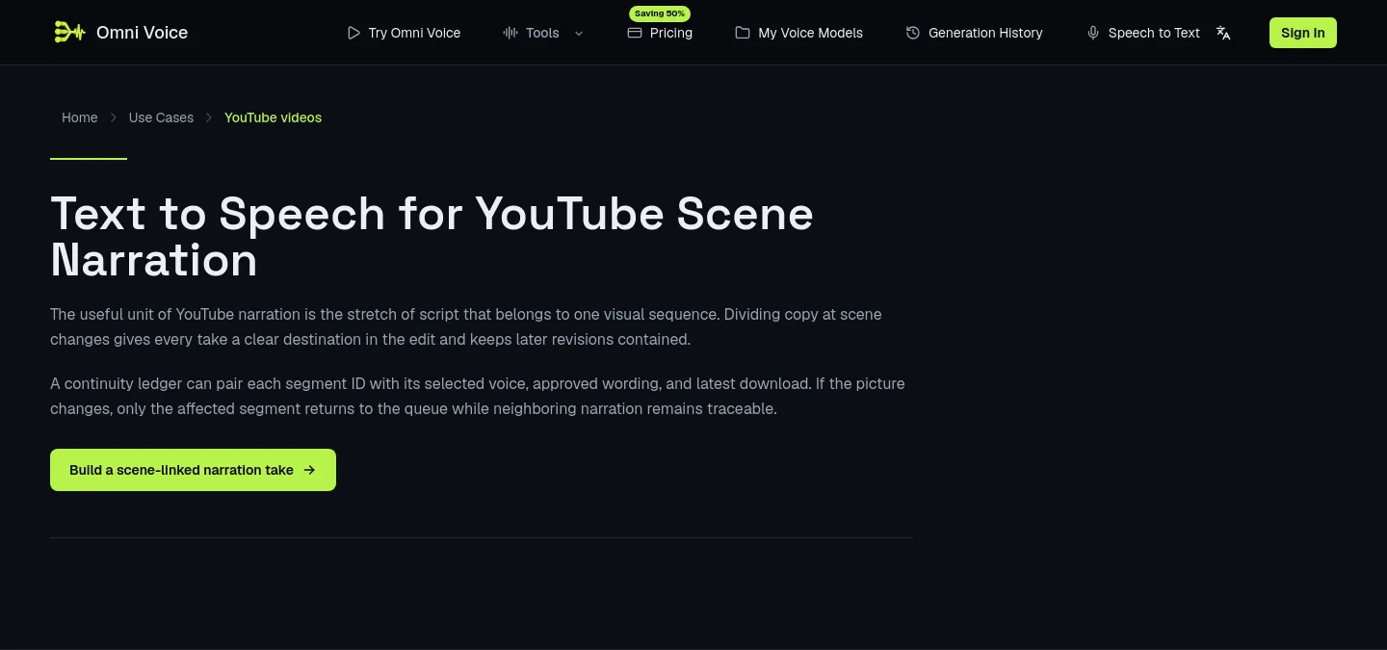Click the card icon beside Pricing
Viewport: 1387px width, 650px height.
(x=635, y=33)
